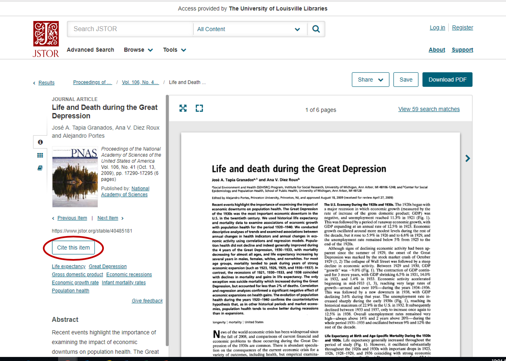Open the Economic recessions topic

point(129,275)
